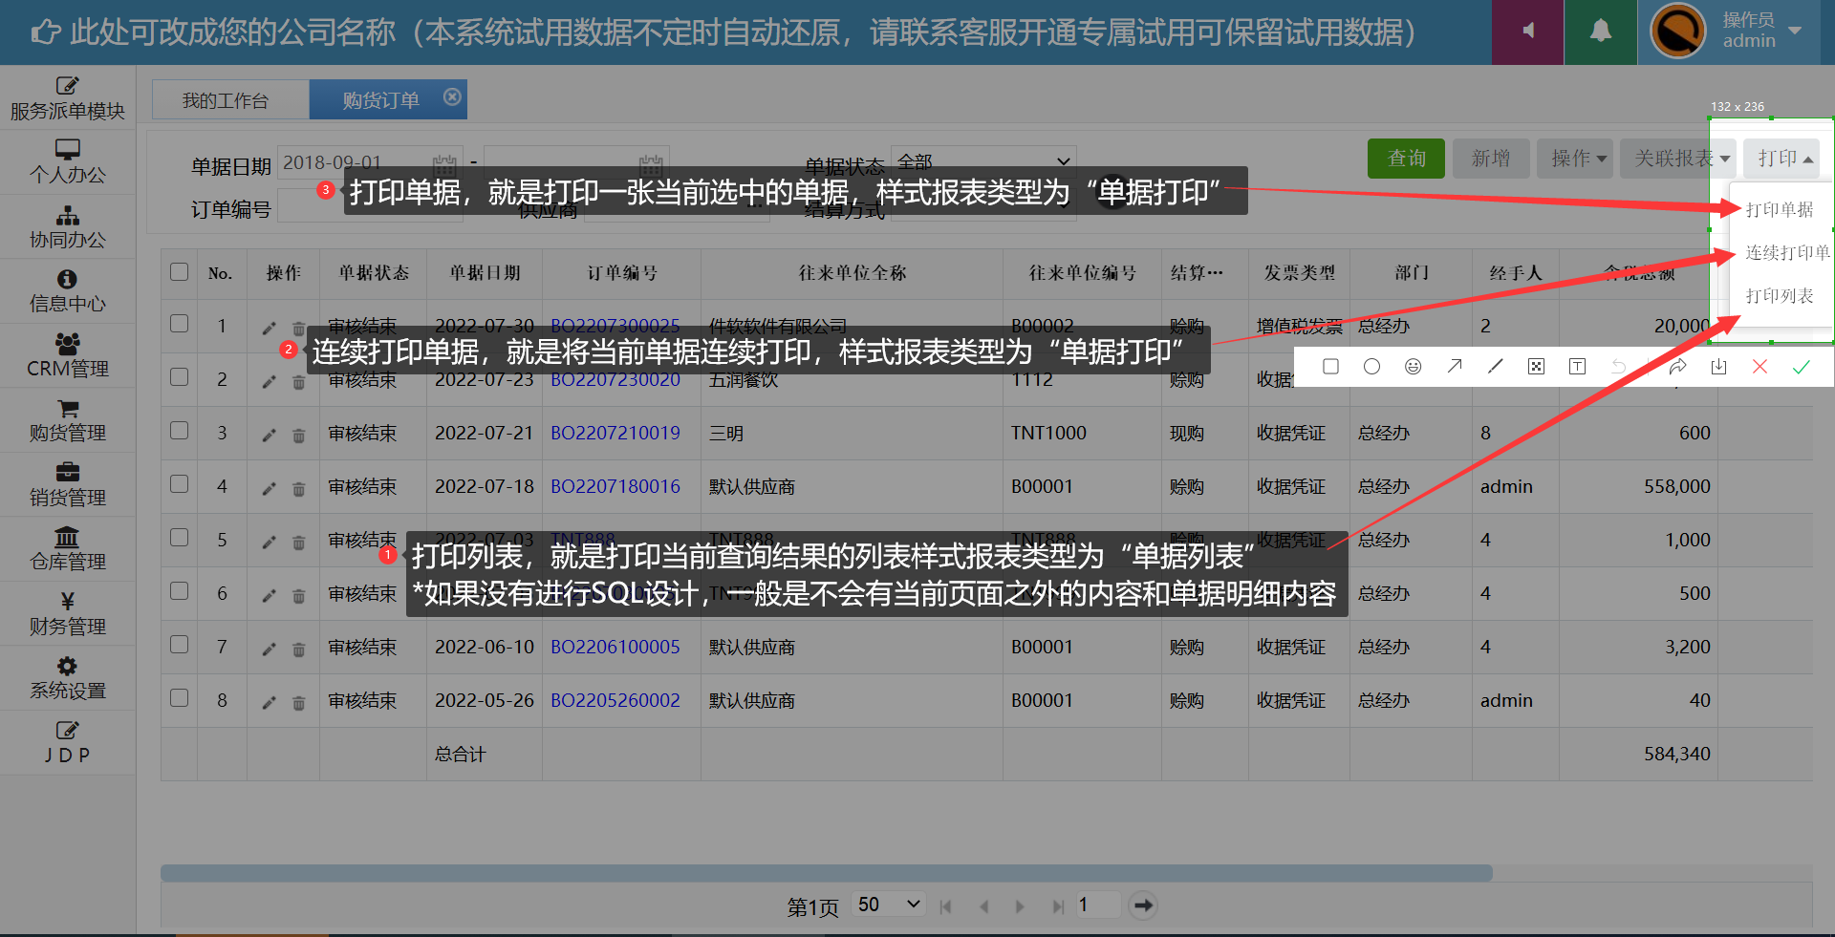Check the row 4 checkbox
Image resolution: width=1835 pixels, height=937 pixels.
pyautogui.click(x=179, y=483)
